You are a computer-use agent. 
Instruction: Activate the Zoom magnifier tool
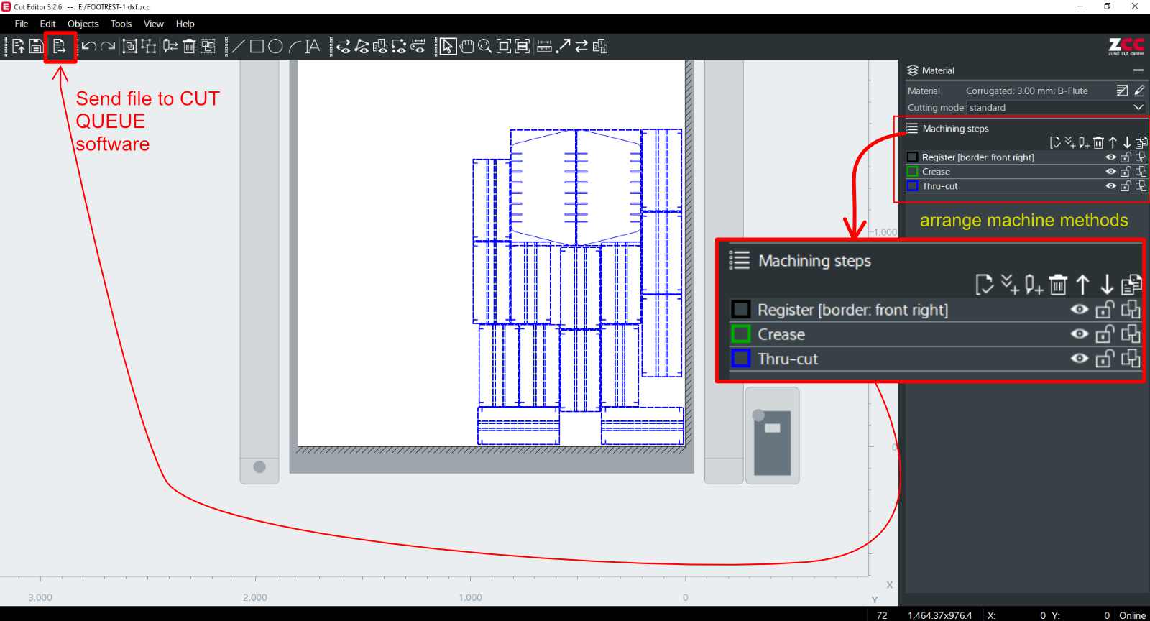(485, 47)
